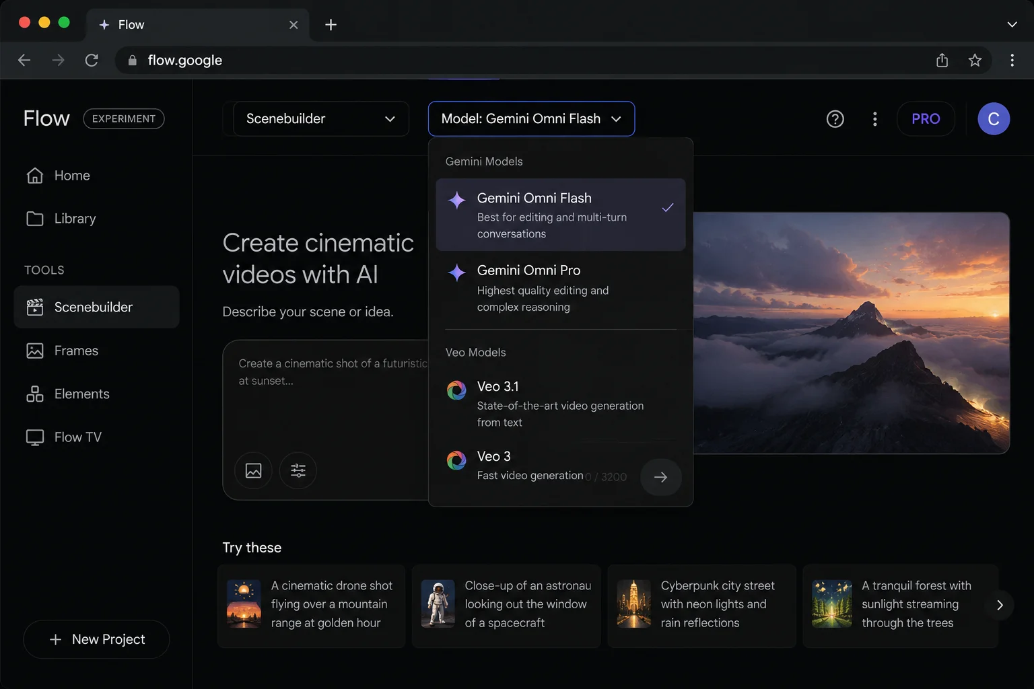This screenshot has height=689, width=1034.
Task: Open prompt settings sliders icon
Action: [298, 470]
